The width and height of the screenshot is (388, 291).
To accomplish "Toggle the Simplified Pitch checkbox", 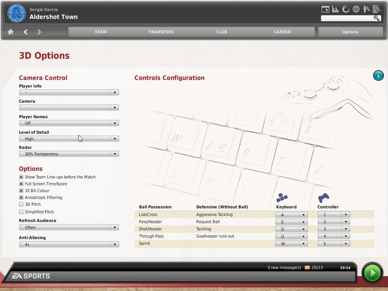I will coord(21,212).
